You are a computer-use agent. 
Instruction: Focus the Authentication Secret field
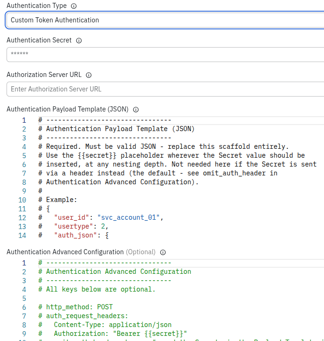pyautogui.click(x=165, y=55)
